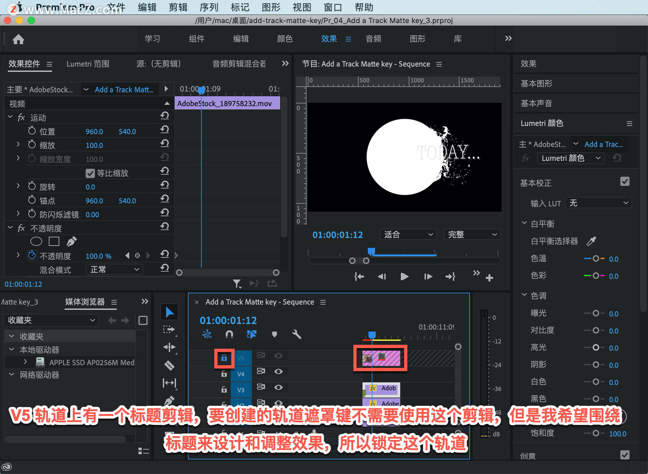Click the Home icon
Image resolution: width=648 pixels, height=474 pixels.
coord(18,39)
